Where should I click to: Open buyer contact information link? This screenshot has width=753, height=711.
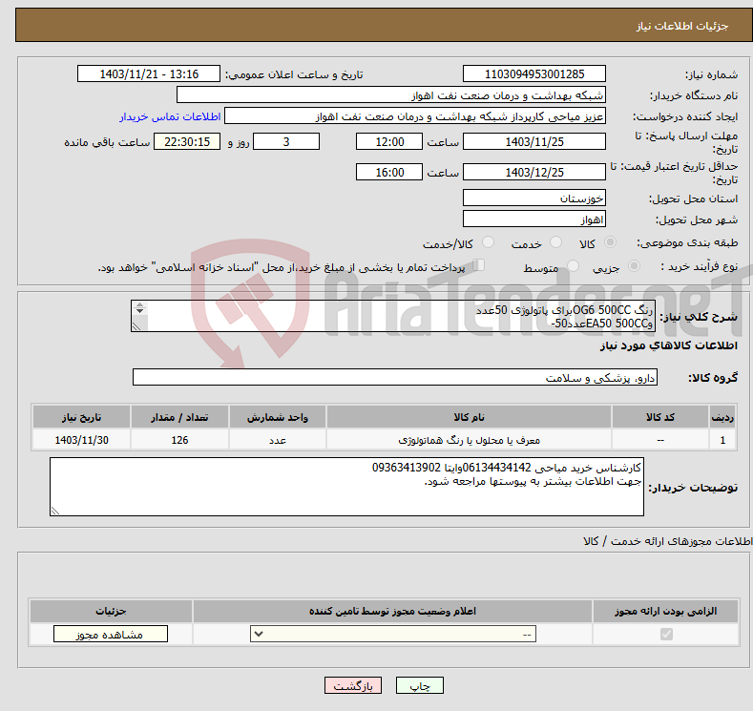tap(170, 116)
